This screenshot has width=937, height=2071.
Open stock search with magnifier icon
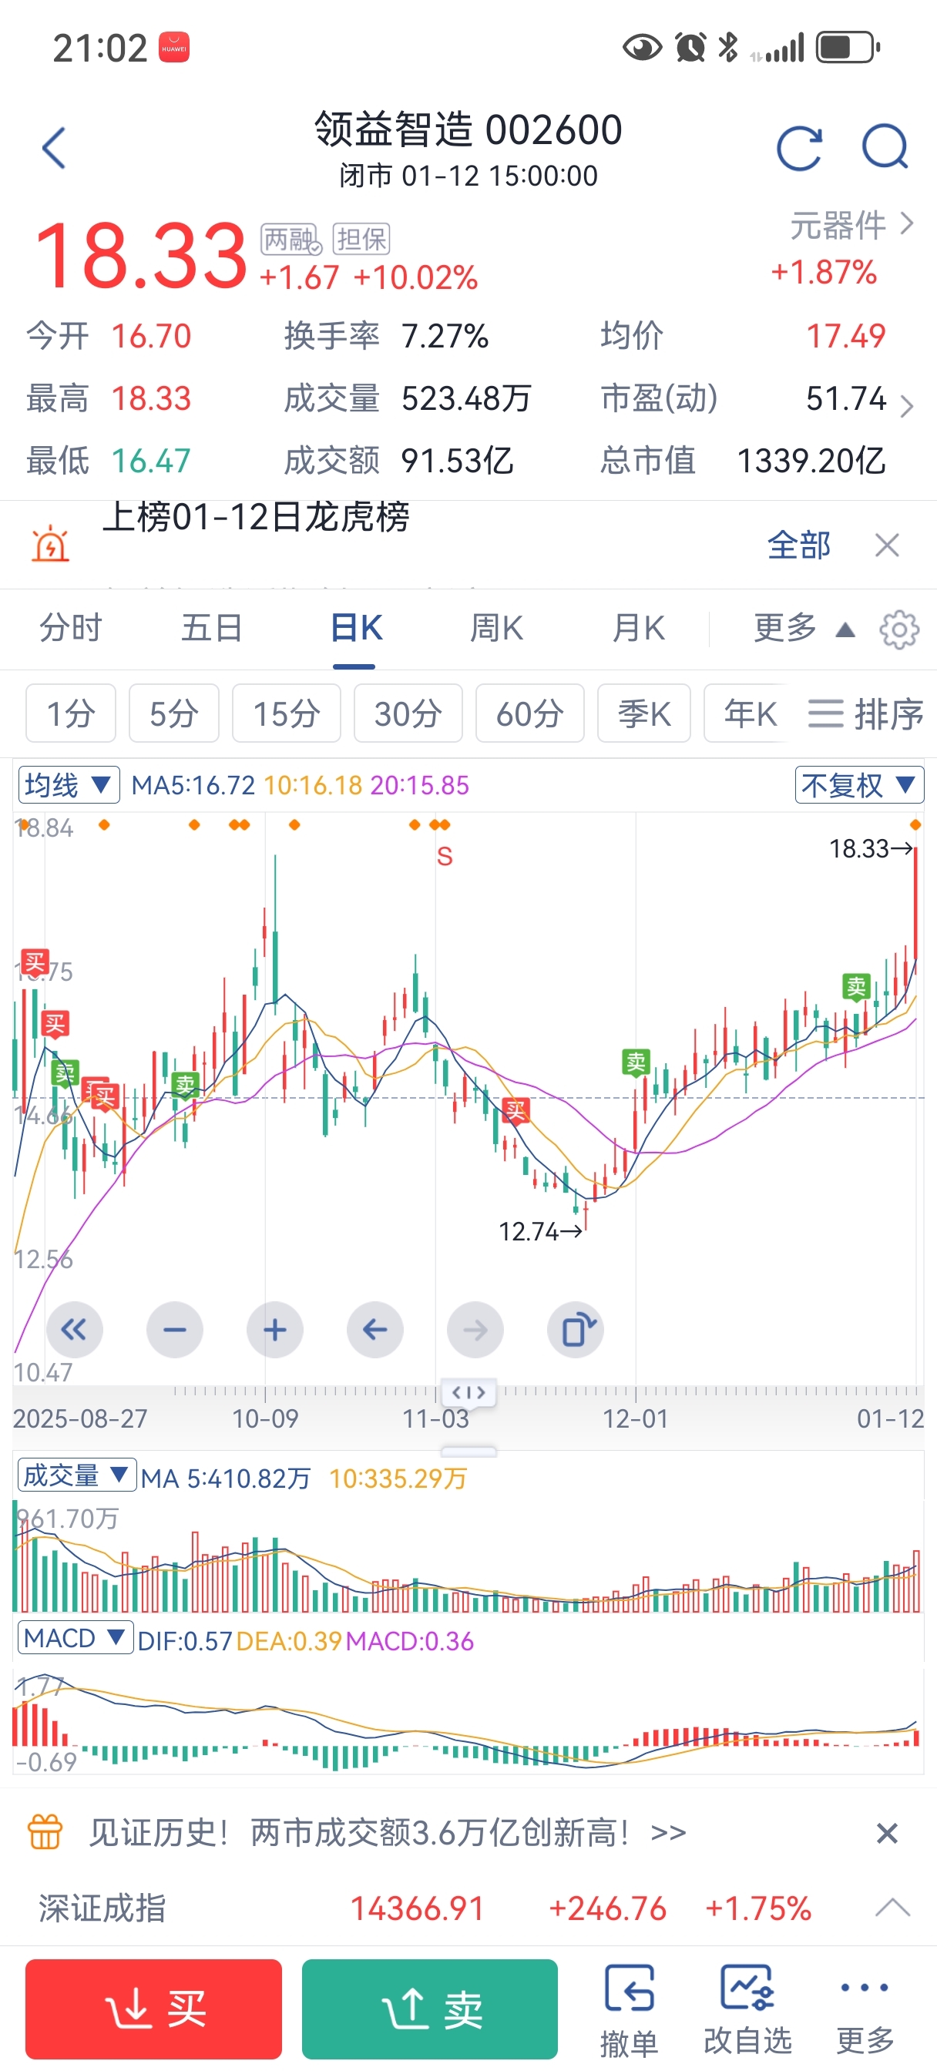pyautogui.click(x=885, y=148)
